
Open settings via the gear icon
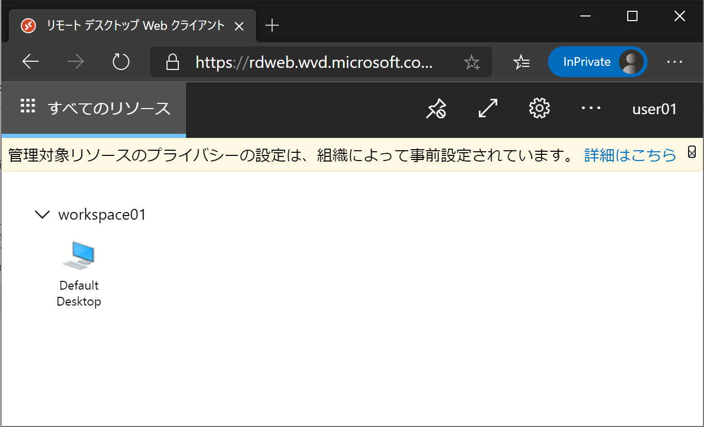click(x=539, y=109)
